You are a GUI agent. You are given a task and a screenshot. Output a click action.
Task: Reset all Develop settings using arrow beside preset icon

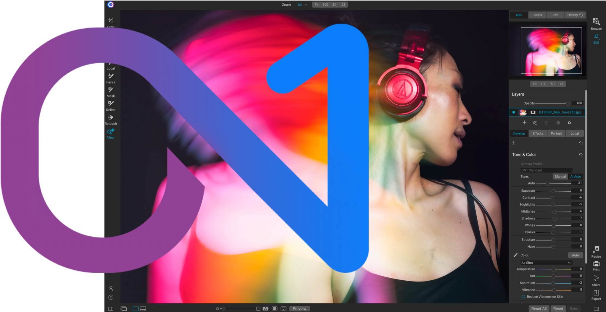point(580,143)
